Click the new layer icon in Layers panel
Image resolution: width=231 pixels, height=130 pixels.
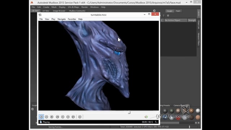pyautogui.click(x=168, y=16)
